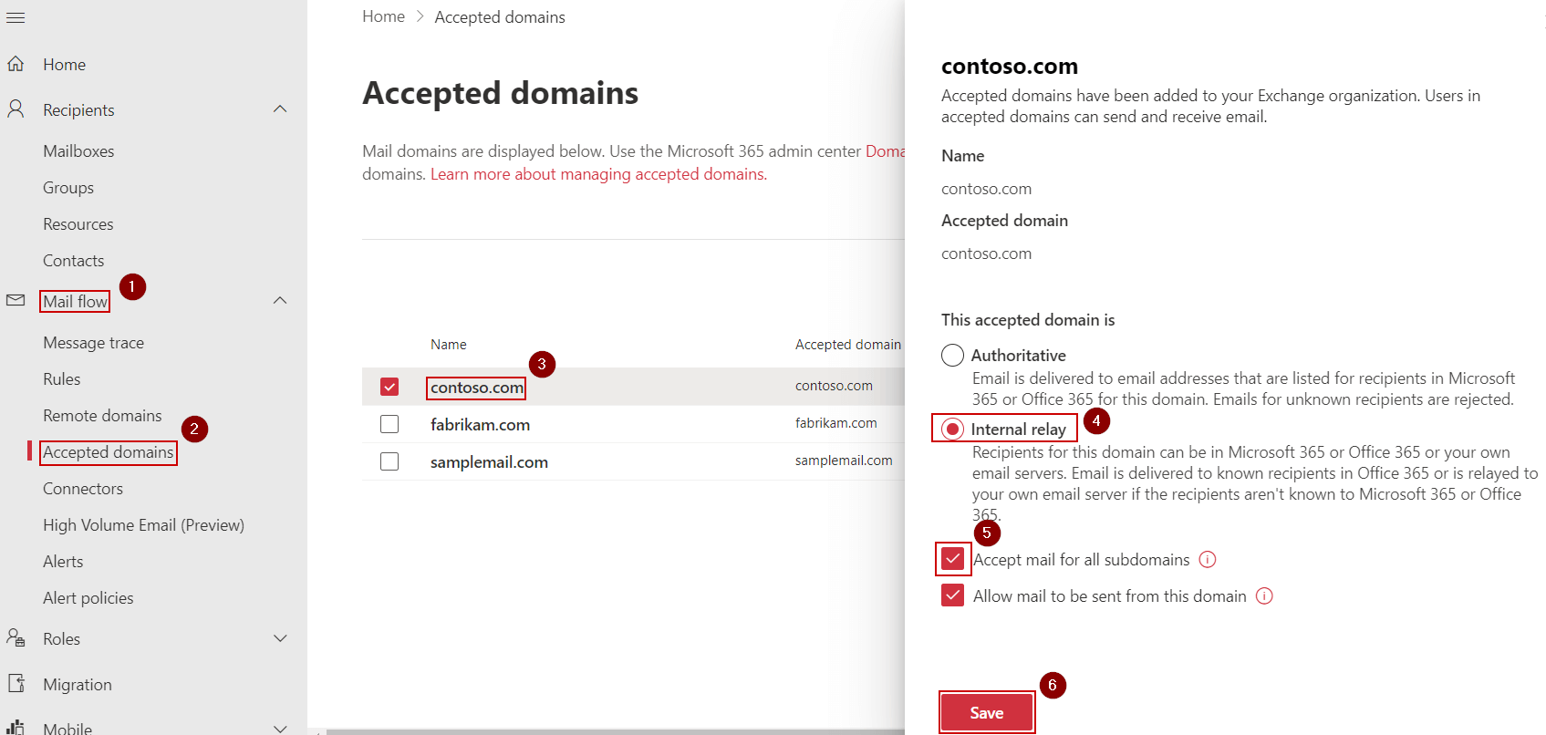Open info icon beside Accept mail for all subdomains
The height and width of the screenshot is (735, 1546).
1208,559
